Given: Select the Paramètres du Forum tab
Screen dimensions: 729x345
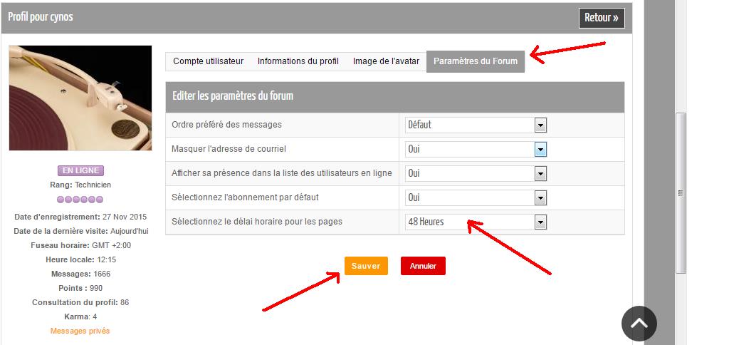Looking at the screenshot, I should coord(475,61).
